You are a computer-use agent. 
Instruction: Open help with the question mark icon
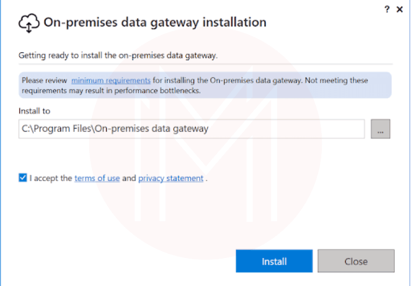click(387, 10)
